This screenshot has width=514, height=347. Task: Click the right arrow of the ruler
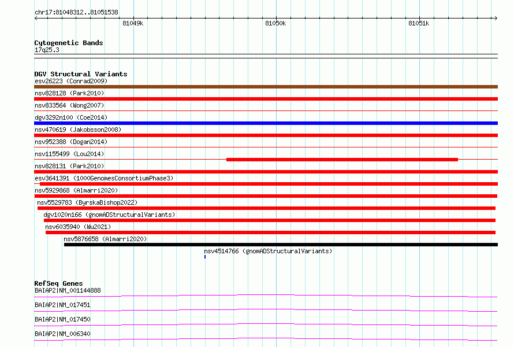coord(496,18)
